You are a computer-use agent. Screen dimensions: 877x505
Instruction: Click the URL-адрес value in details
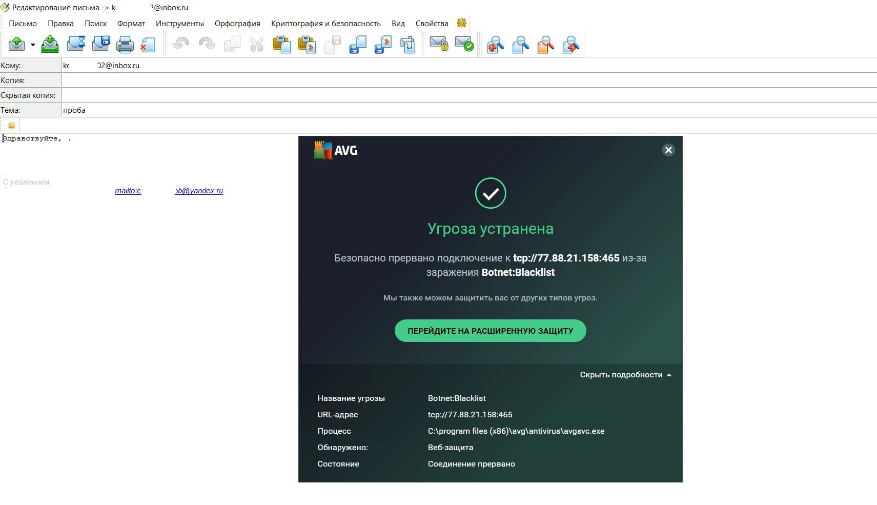coord(470,415)
